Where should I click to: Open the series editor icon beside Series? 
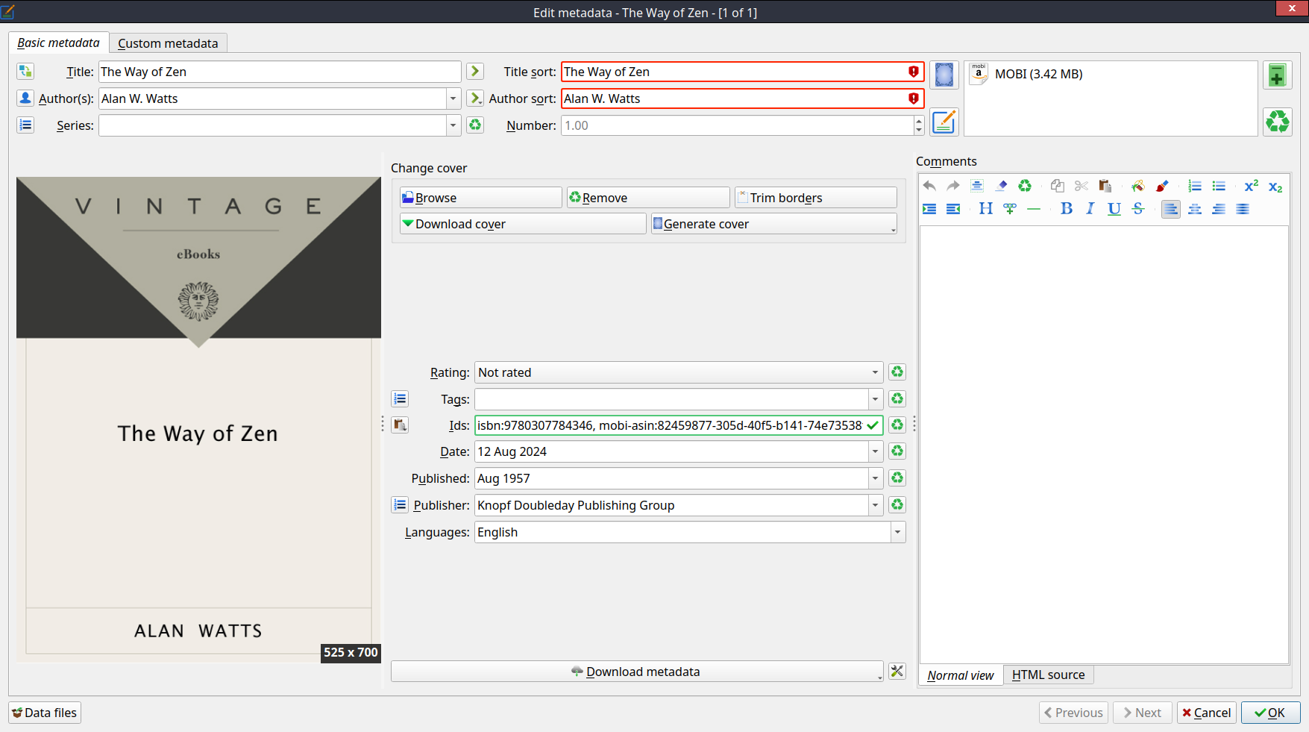pyautogui.click(x=25, y=125)
